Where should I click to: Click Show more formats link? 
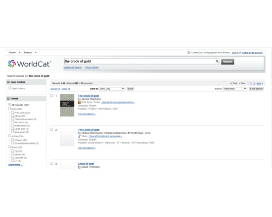(x=15, y=165)
